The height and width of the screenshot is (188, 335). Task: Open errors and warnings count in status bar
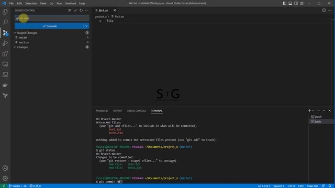click(35, 186)
